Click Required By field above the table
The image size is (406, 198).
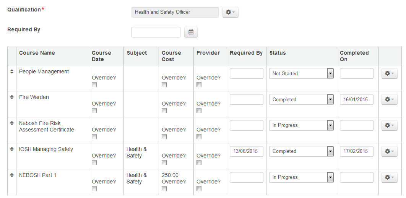156,32
